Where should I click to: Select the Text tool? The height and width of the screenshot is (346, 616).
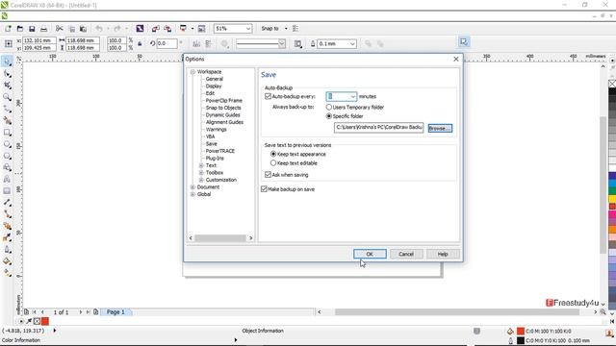click(7, 180)
